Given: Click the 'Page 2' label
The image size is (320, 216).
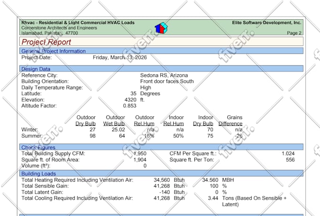Looking at the screenshot, I should (x=294, y=33).
